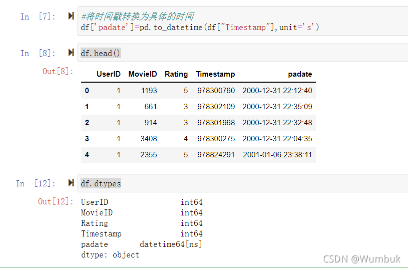408x268 pixels.
Task: Select MovieID value 3408
Action: point(149,139)
